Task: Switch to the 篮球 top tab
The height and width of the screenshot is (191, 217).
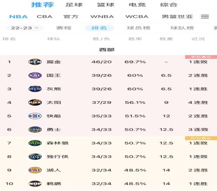Action: (106, 5)
